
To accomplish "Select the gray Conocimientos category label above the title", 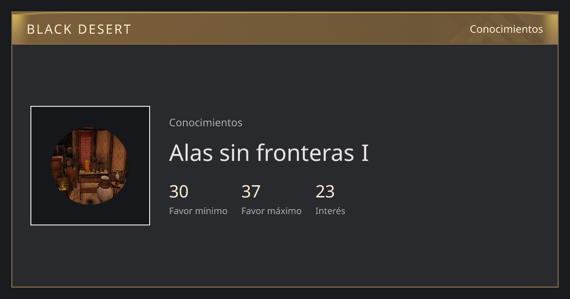I will click(206, 122).
